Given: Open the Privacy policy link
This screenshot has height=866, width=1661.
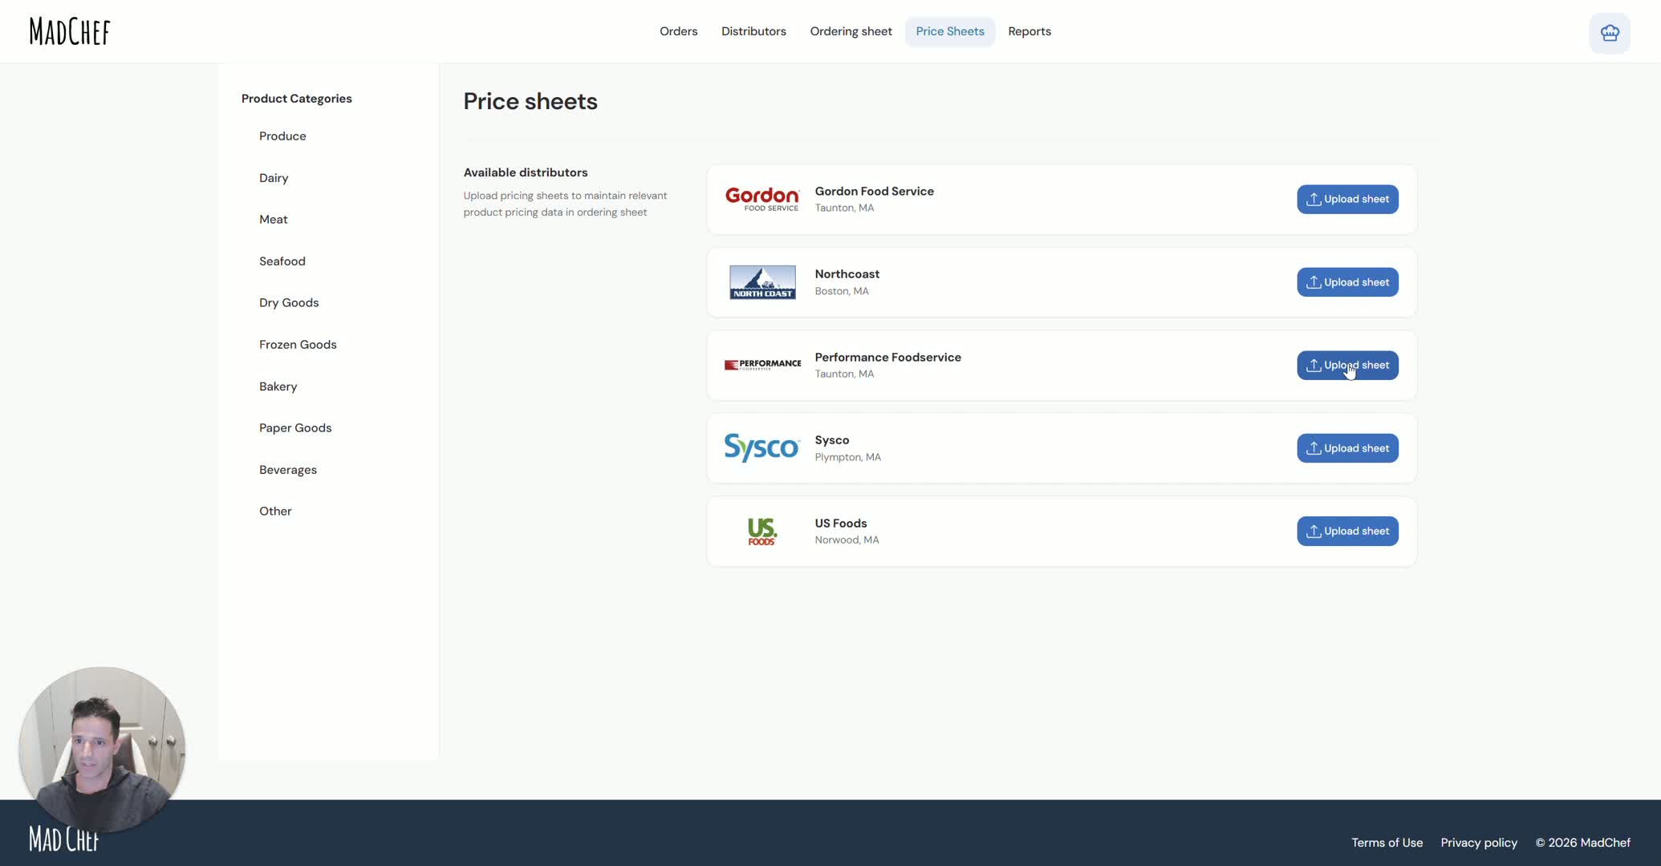Looking at the screenshot, I should point(1479,843).
